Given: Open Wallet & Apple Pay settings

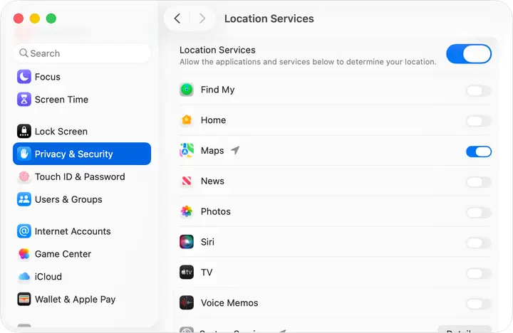Looking at the screenshot, I should [x=75, y=300].
